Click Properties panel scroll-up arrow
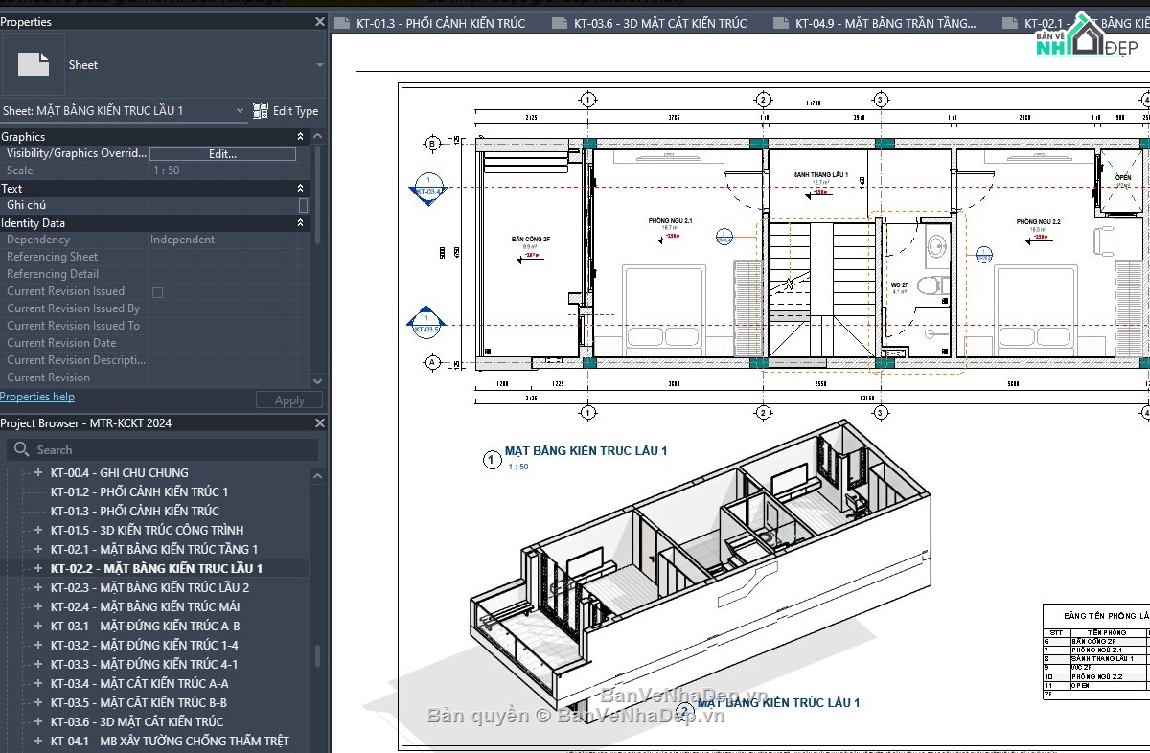Screen dimensions: 1150x753 point(317,136)
